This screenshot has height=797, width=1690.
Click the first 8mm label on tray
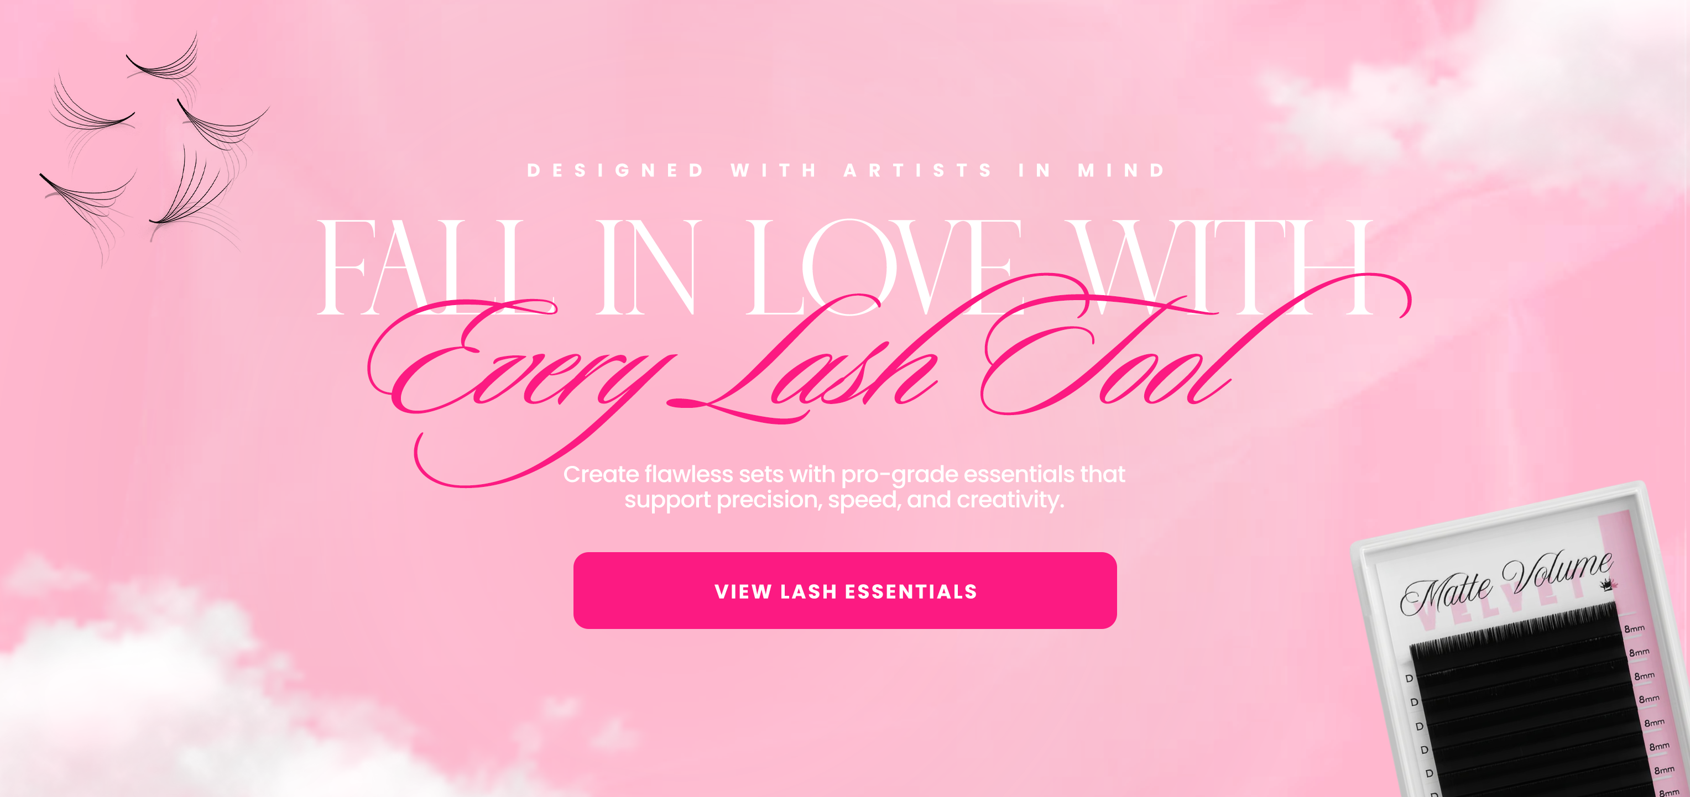(1634, 628)
